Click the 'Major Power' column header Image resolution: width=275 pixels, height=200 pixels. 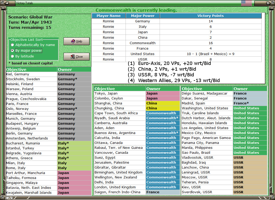pyautogui.click(x=143, y=16)
